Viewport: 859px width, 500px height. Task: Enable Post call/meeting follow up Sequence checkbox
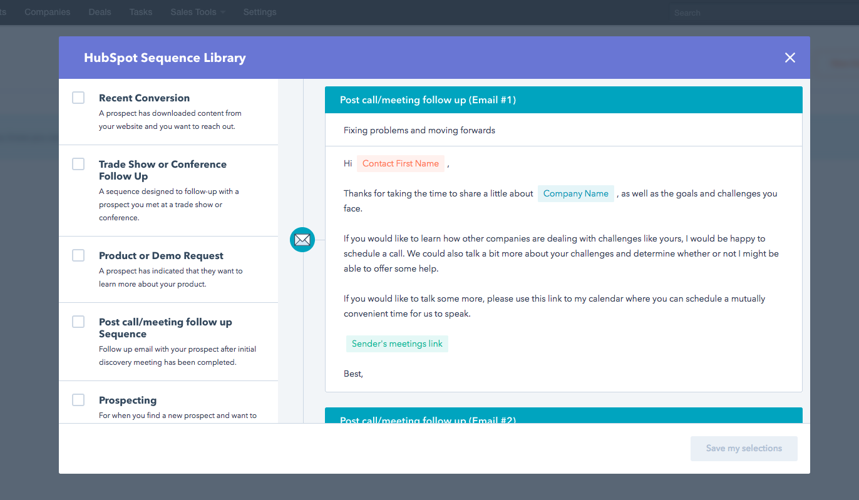click(78, 322)
